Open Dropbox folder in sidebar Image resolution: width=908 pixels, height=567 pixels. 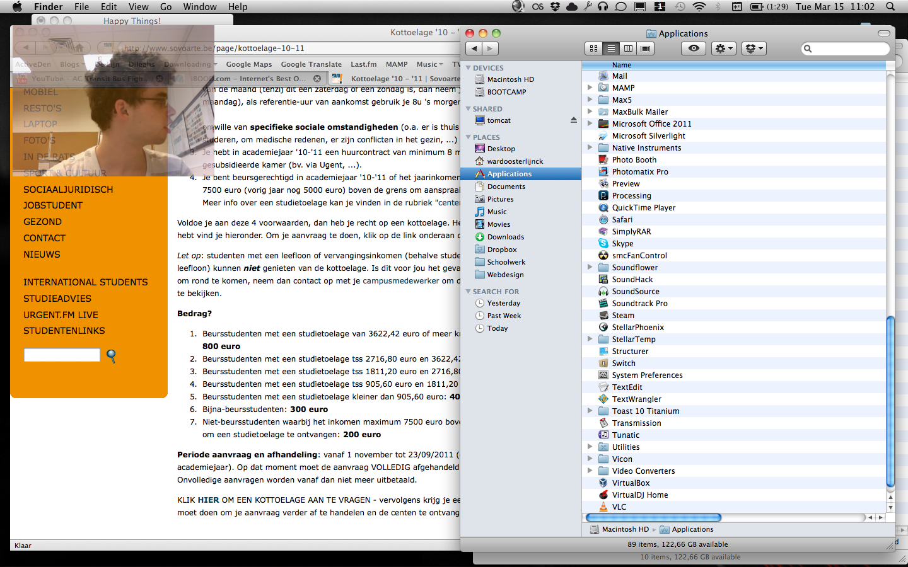click(x=501, y=249)
